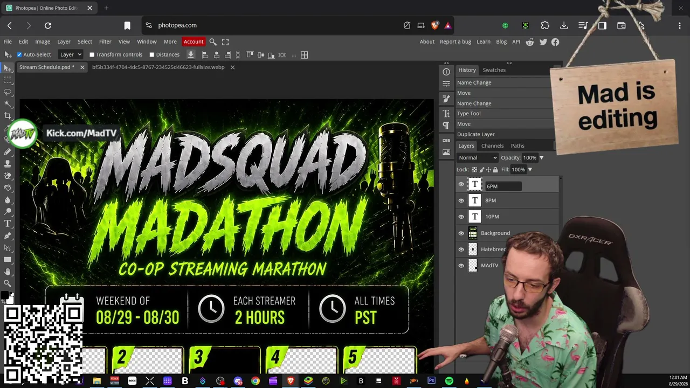690x388 pixels.
Task: Open the Brush settings panel icon
Action: (x=446, y=99)
